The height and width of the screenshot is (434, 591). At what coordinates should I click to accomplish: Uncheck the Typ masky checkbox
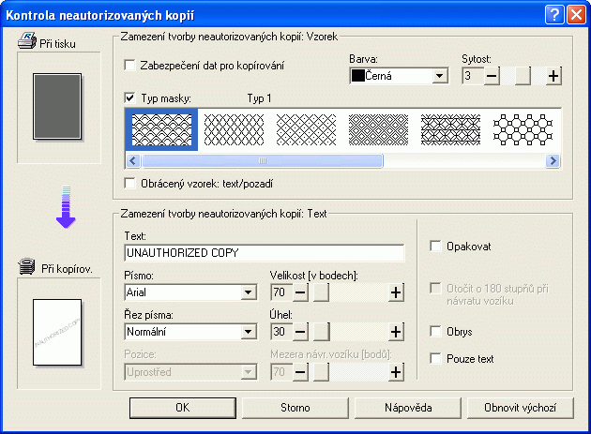tap(130, 97)
